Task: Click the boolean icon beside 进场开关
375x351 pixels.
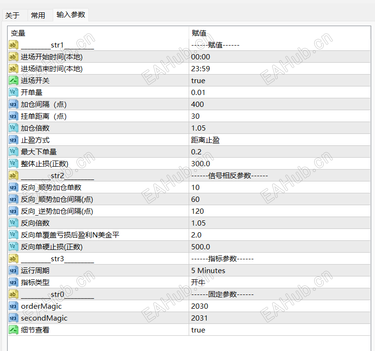Action: click(x=13, y=81)
